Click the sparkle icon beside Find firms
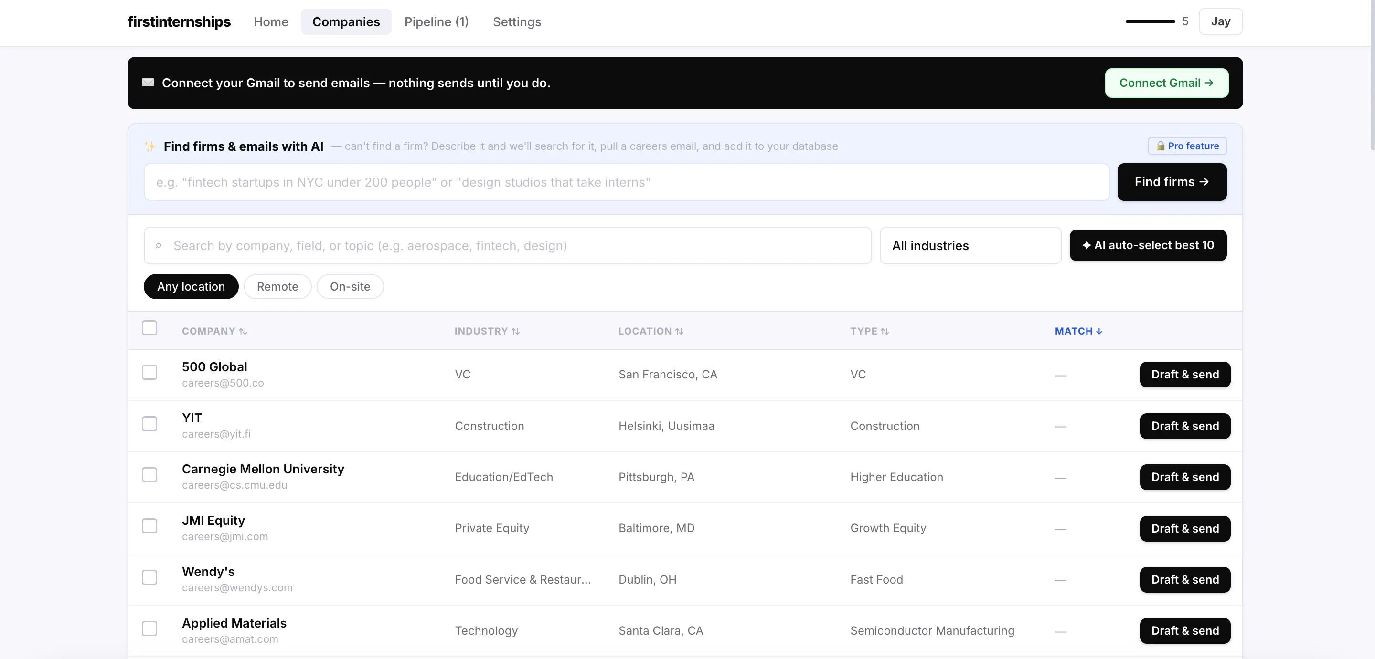This screenshot has width=1375, height=659. pos(150,146)
